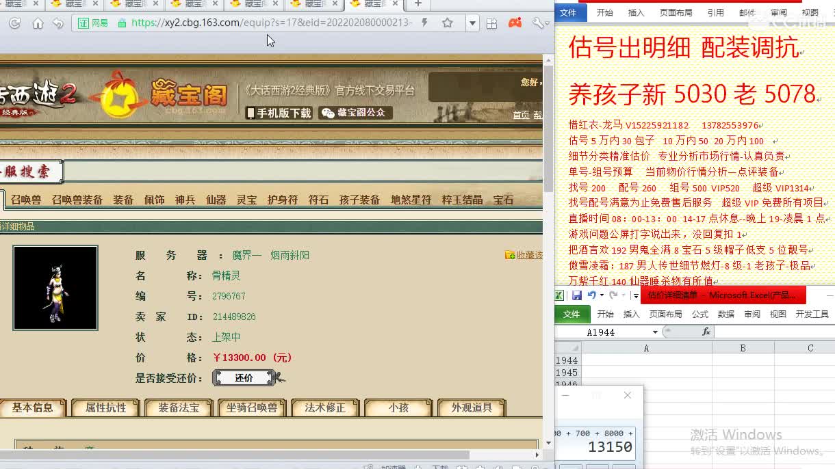835x469 pixels.
Task: Click the Excel select-all corner triangle
Action: click(567, 348)
